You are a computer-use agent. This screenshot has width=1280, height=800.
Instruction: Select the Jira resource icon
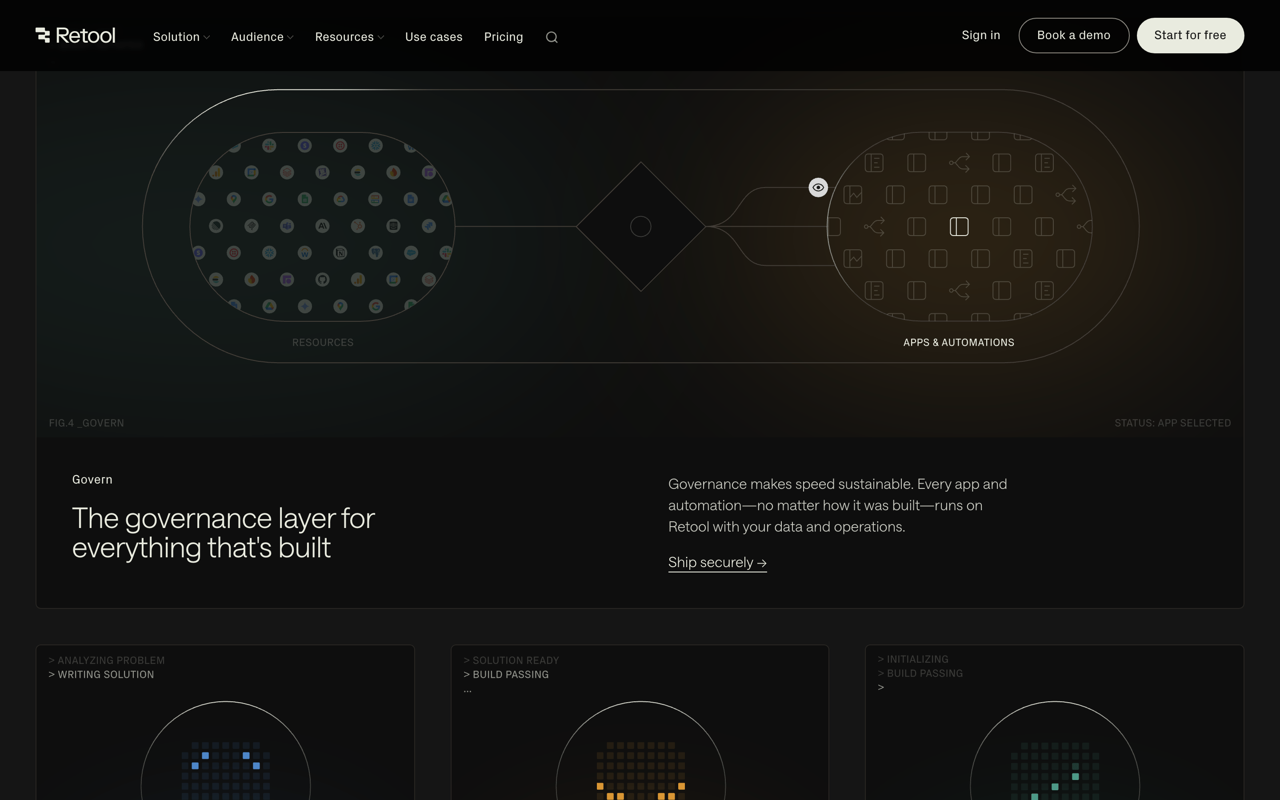pyautogui.click(x=429, y=226)
